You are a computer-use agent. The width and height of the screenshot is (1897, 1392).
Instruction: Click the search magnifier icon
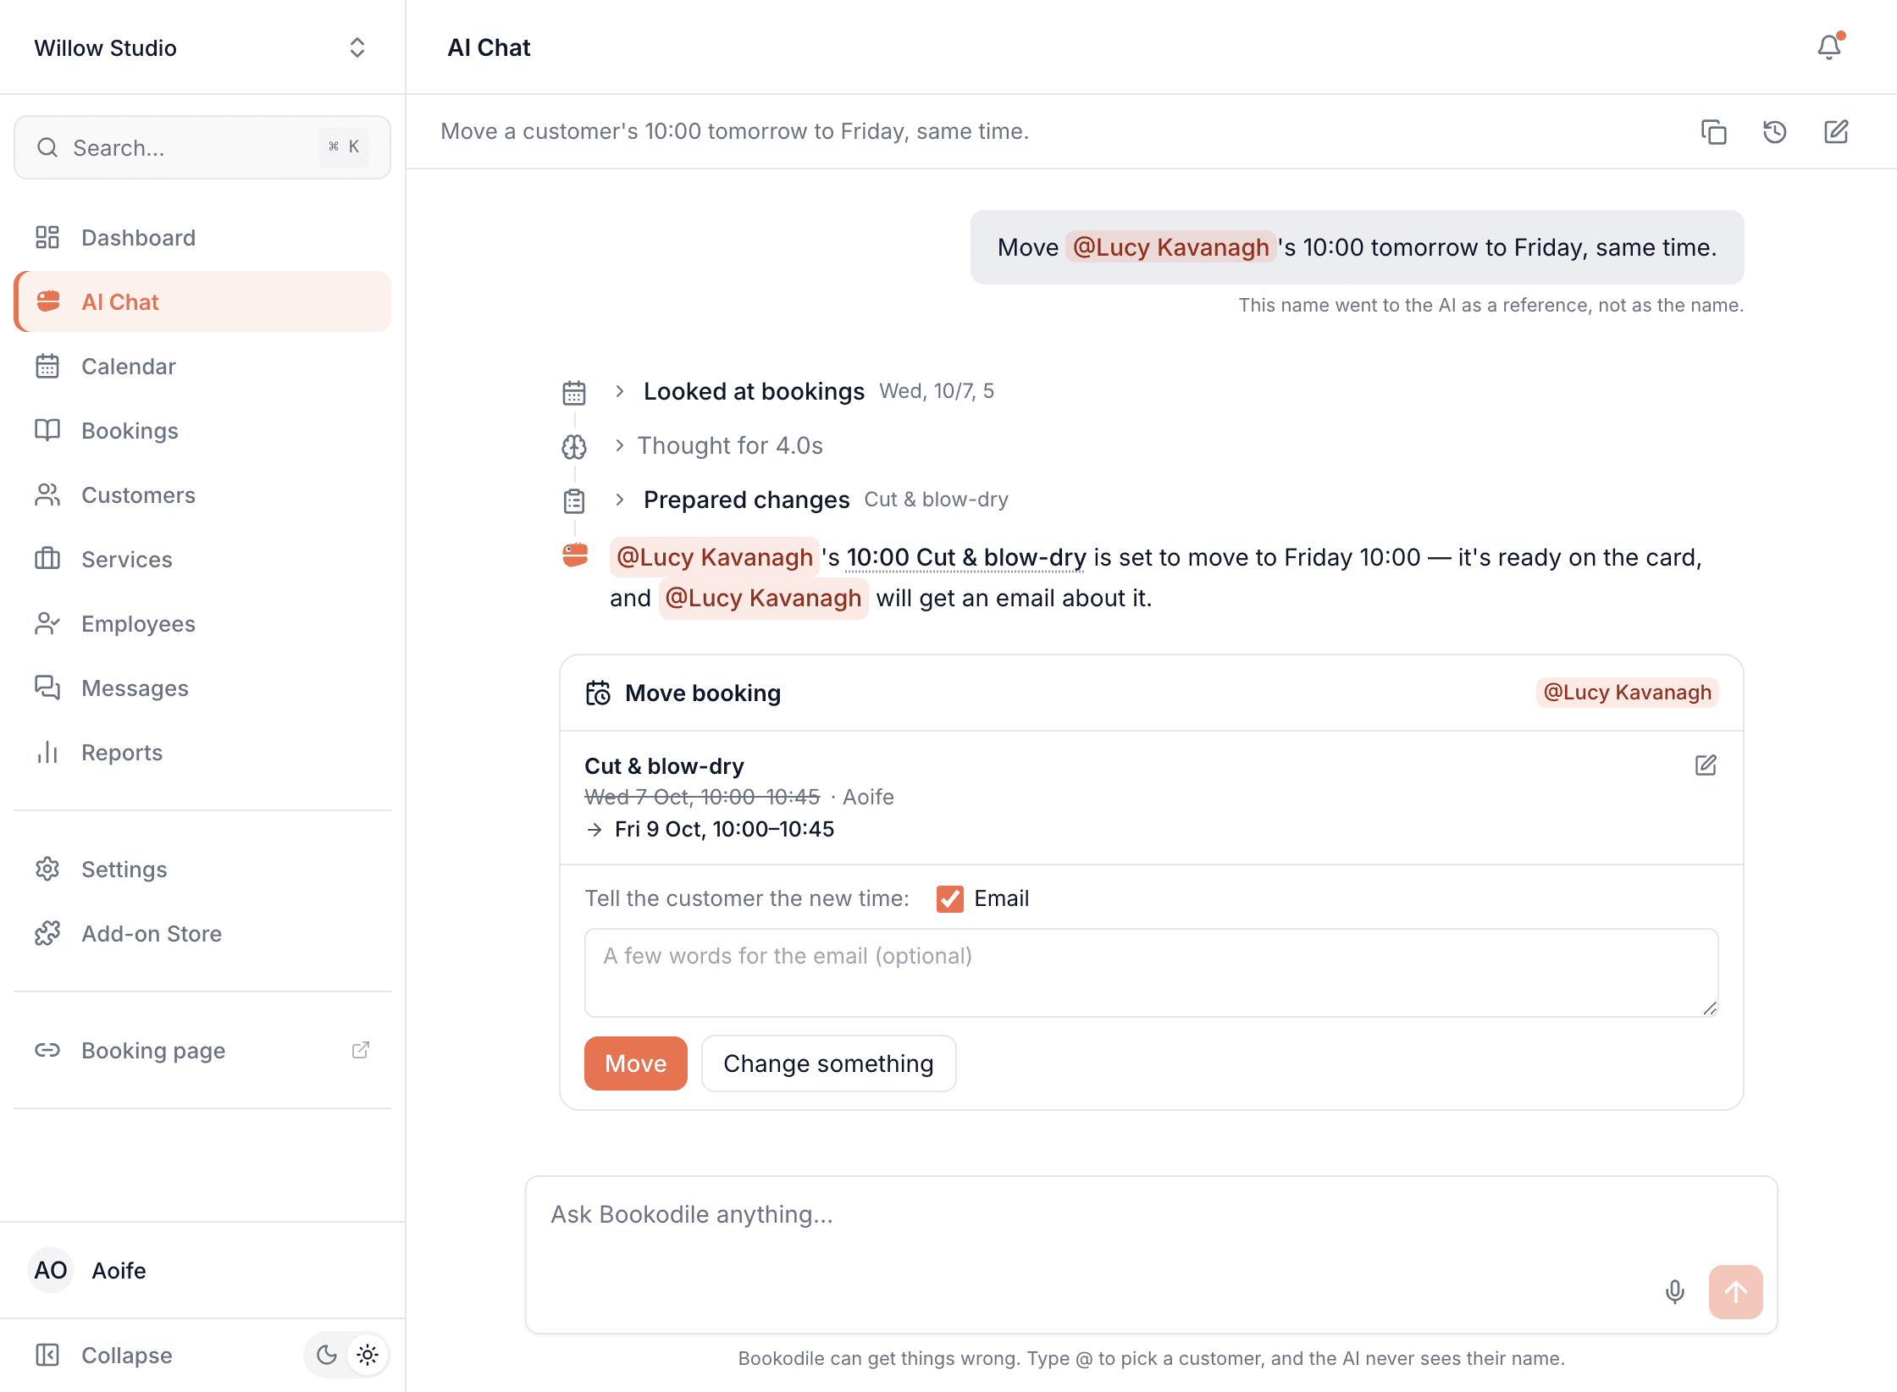coord(47,147)
